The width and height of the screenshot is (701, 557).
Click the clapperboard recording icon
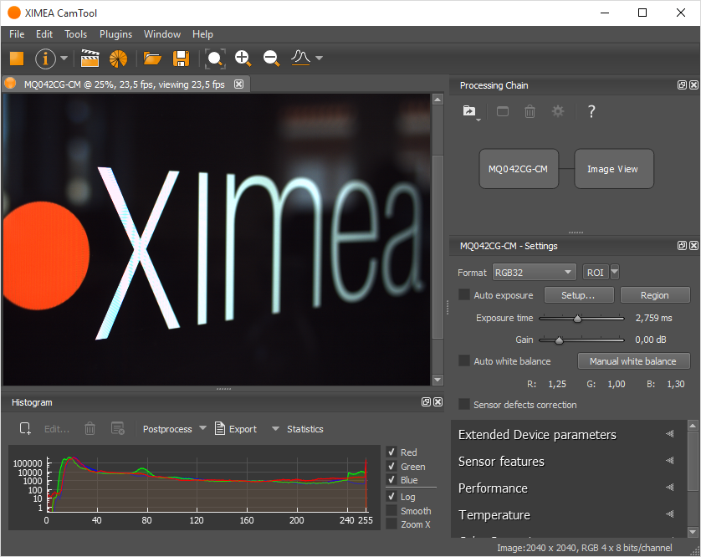click(x=90, y=59)
